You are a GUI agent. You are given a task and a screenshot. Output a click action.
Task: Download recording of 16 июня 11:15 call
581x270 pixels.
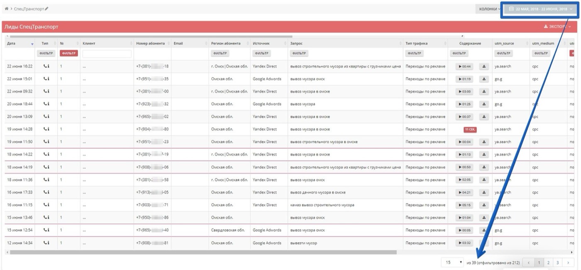[484, 205]
